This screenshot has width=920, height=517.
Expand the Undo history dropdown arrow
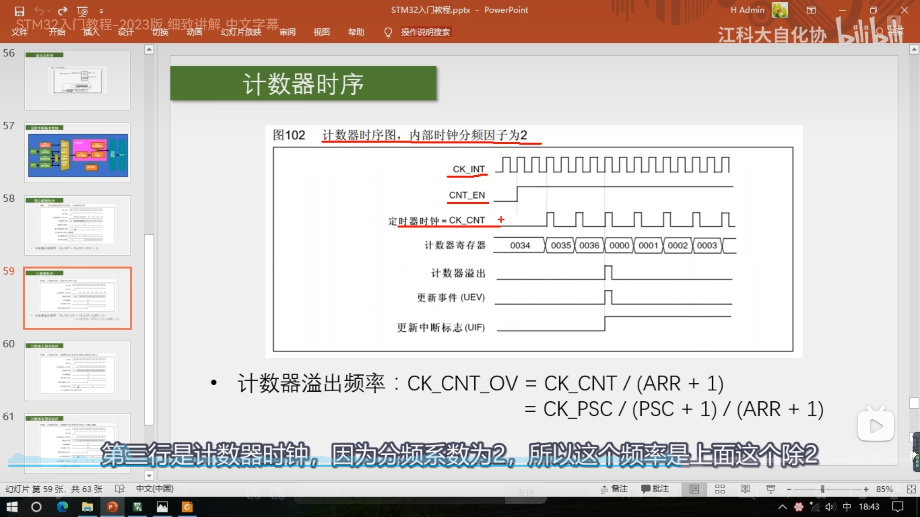pos(49,11)
